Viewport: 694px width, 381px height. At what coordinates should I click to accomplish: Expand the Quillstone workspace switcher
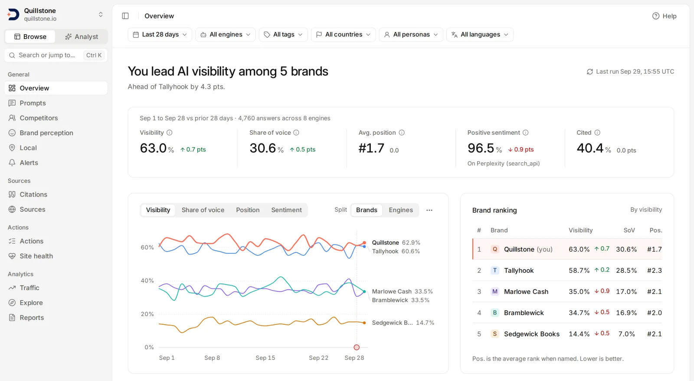click(101, 15)
